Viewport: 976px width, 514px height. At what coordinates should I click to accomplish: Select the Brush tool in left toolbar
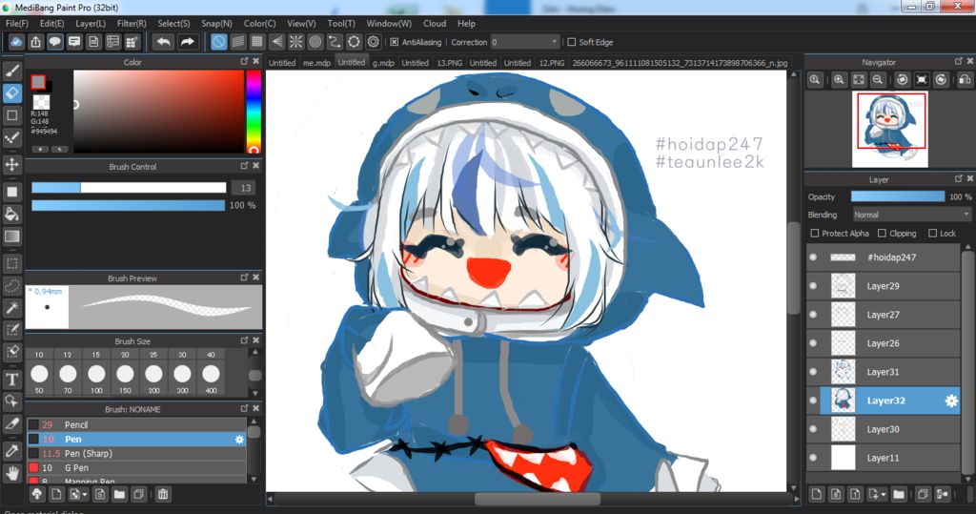pos(11,71)
